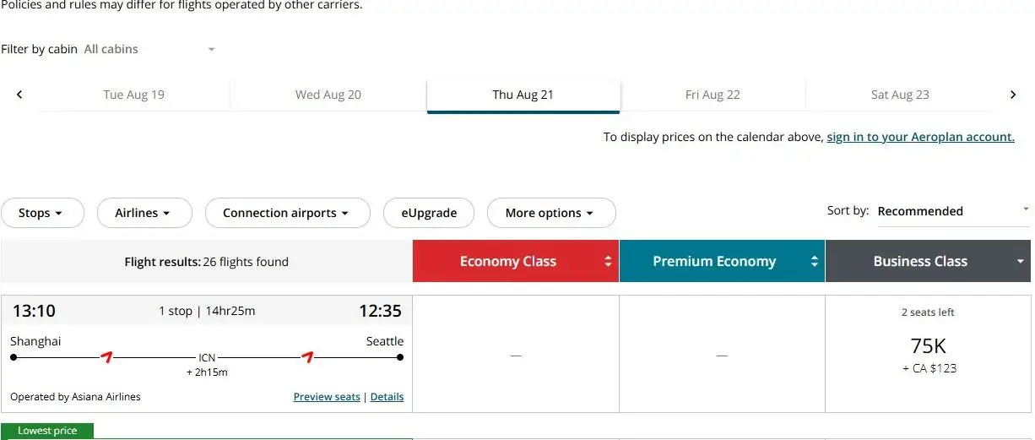Switch to Fri Aug 22 tab
The height and width of the screenshot is (440, 1035).
(x=713, y=95)
